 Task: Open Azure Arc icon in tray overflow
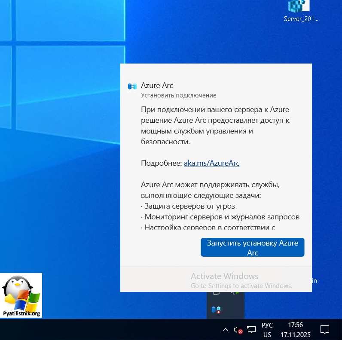click(x=216, y=309)
